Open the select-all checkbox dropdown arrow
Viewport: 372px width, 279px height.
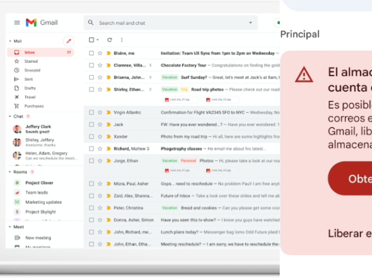(x=98, y=40)
